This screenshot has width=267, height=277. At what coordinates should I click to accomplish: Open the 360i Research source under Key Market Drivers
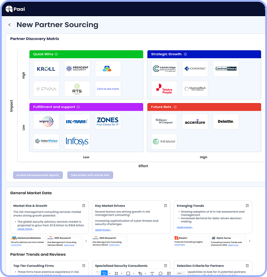110,241
